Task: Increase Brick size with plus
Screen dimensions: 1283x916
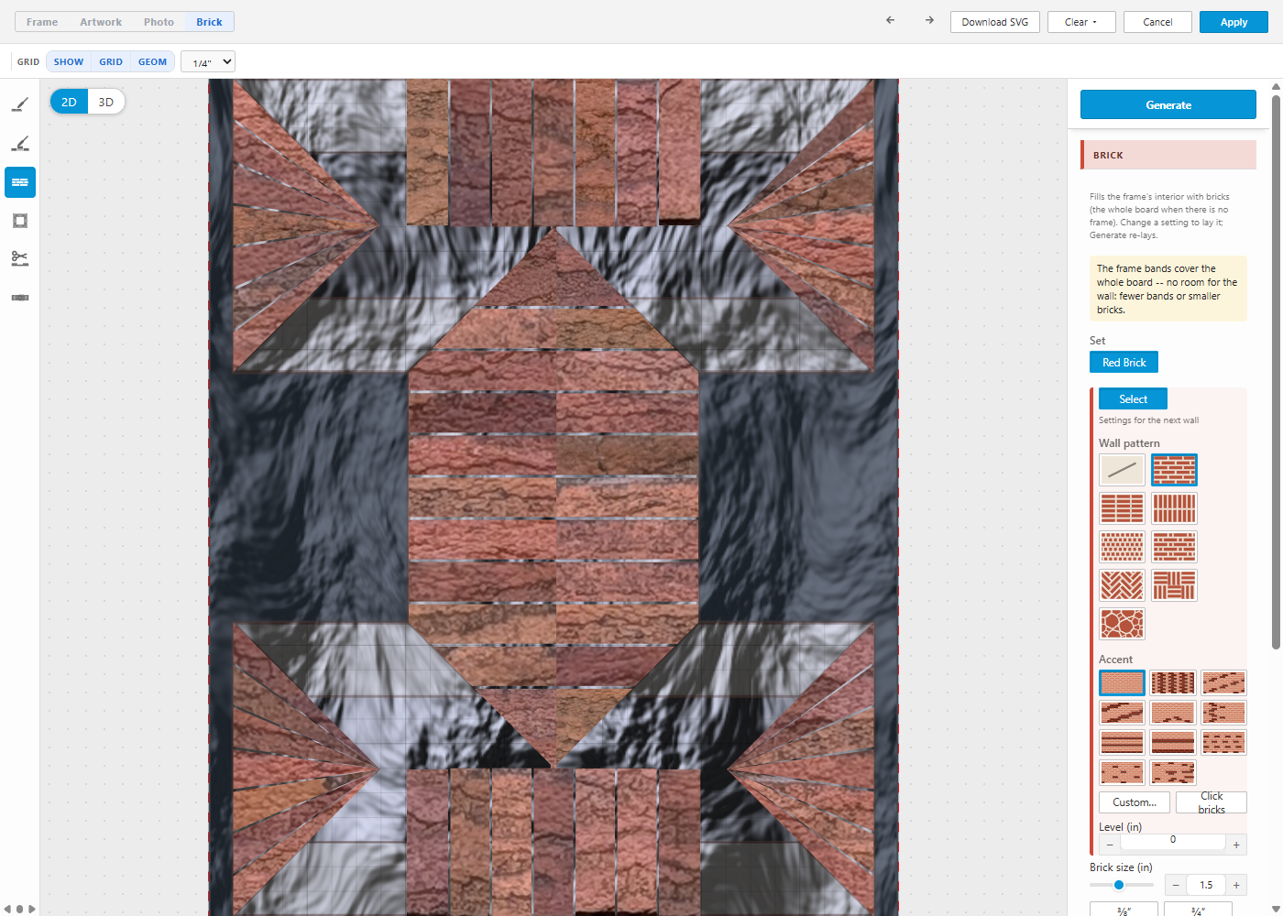Action: (x=1236, y=885)
